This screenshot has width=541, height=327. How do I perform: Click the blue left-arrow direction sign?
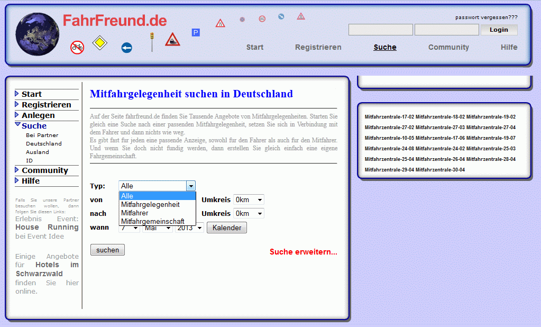(126, 48)
